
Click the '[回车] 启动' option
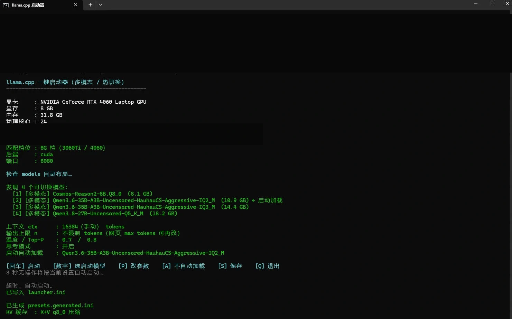[23, 266]
